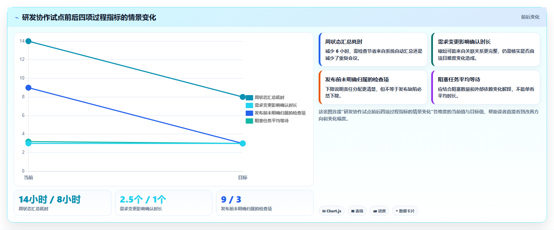Click the 前后变化 badge in the header
The height and width of the screenshot is (230, 554).
pos(530,17)
